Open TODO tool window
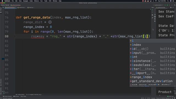Viewport: 176px width, 99px height. pos(23,96)
